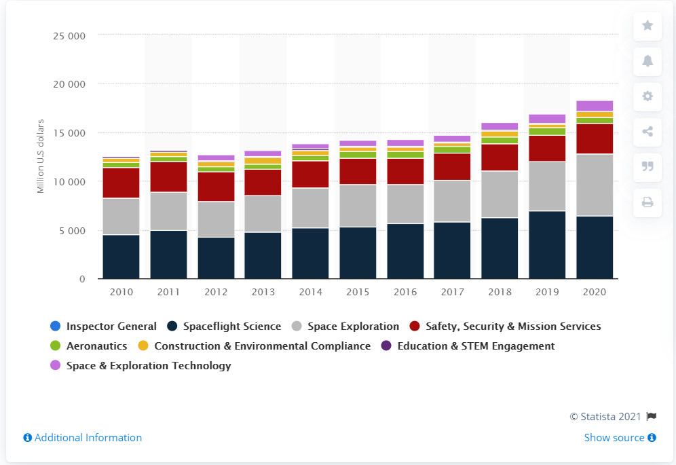
Task: Click the green Aeronautics legend dot
Action: point(55,346)
